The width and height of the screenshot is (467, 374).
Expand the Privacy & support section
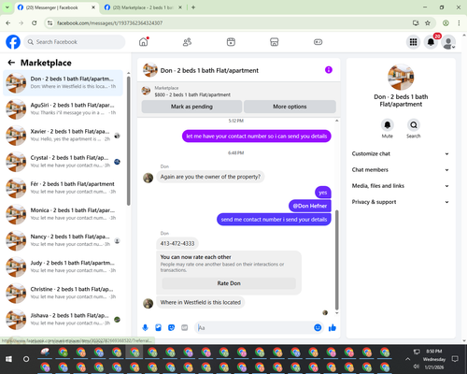tap(401, 202)
